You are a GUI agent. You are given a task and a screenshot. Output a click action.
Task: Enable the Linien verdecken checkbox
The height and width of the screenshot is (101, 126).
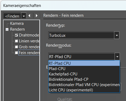16,41
